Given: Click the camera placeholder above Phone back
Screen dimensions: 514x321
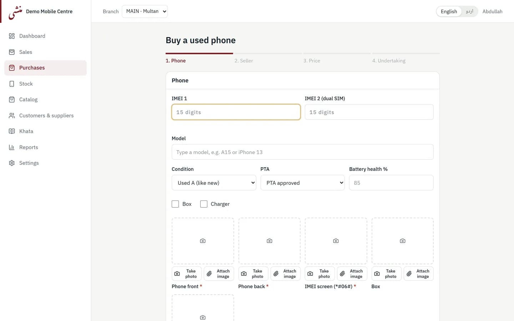Looking at the screenshot, I should click(x=269, y=241).
